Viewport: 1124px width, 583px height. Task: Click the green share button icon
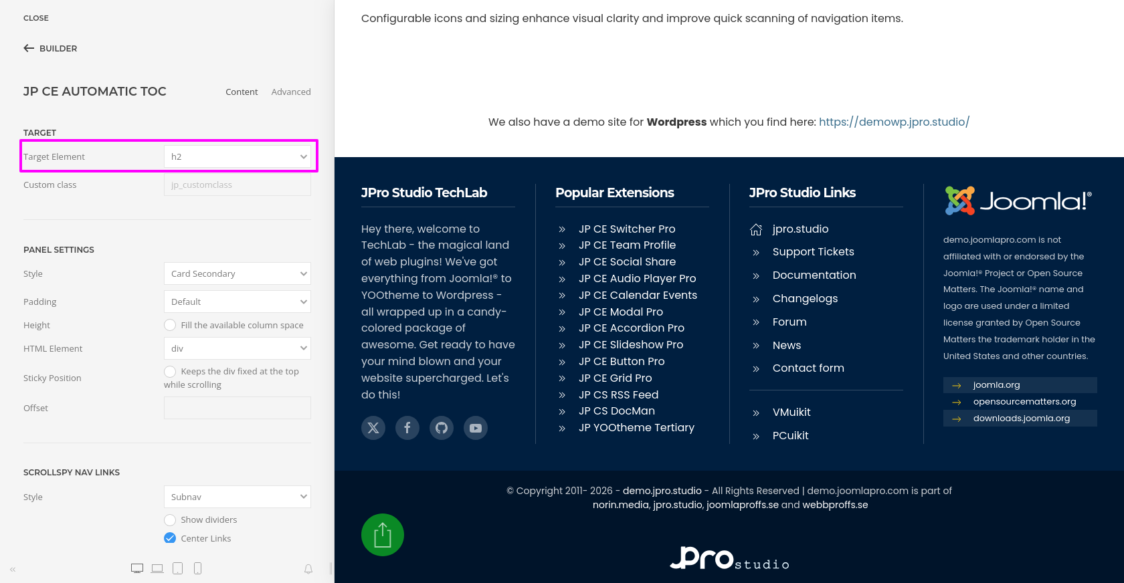[383, 535]
